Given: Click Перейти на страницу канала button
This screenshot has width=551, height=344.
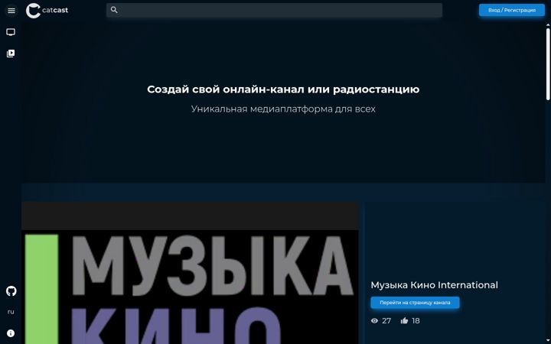Looking at the screenshot, I should pyautogui.click(x=415, y=303).
